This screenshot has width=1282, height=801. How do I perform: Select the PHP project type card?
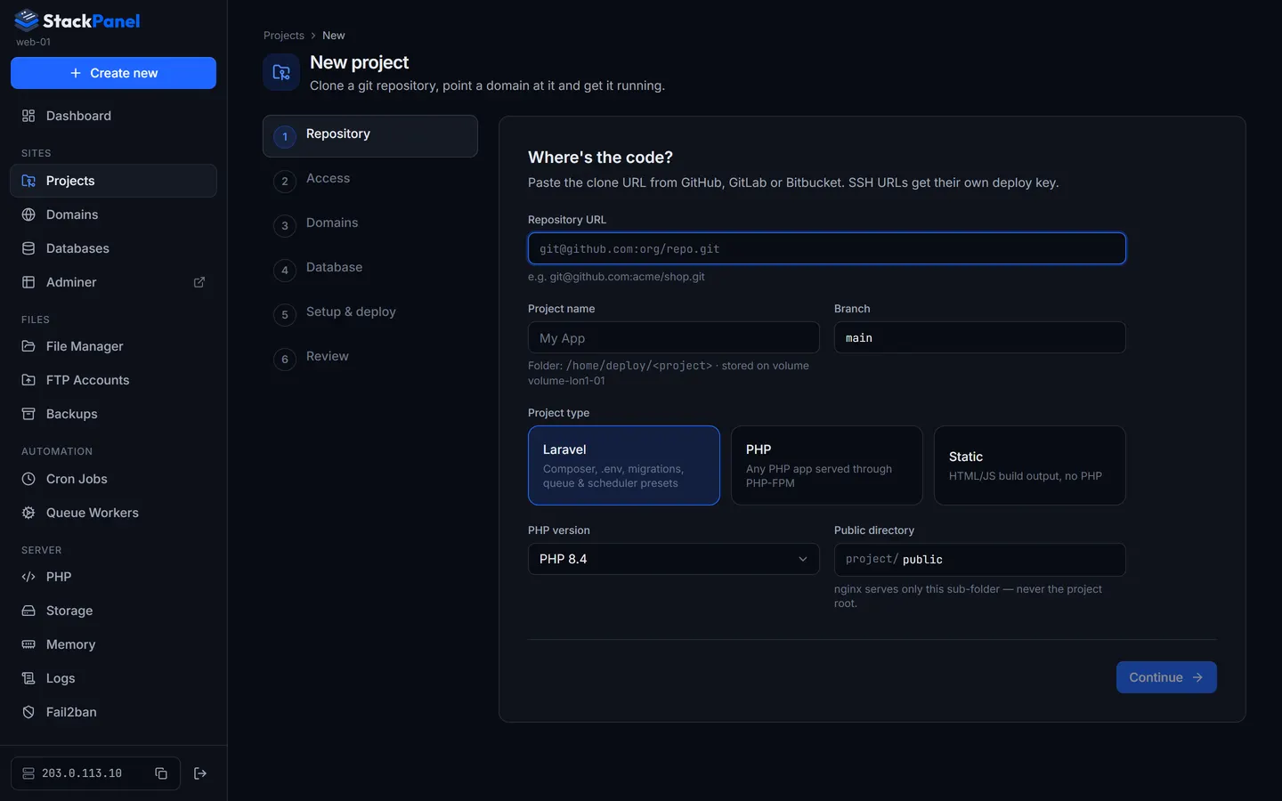pyautogui.click(x=827, y=465)
